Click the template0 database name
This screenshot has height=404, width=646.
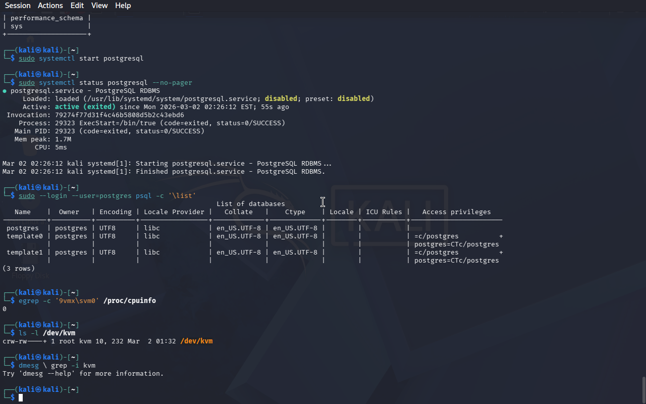(25, 236)
